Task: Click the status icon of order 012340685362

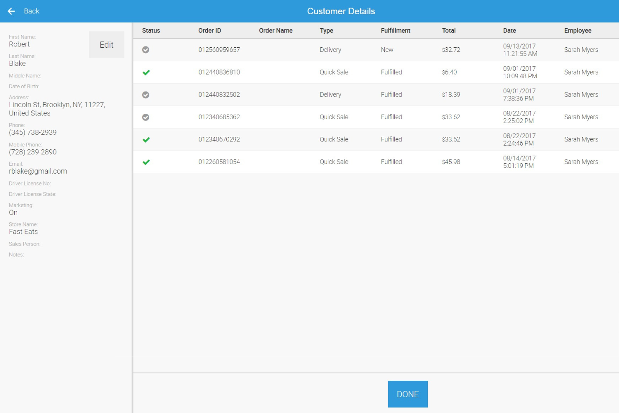Action: point(146,117)
